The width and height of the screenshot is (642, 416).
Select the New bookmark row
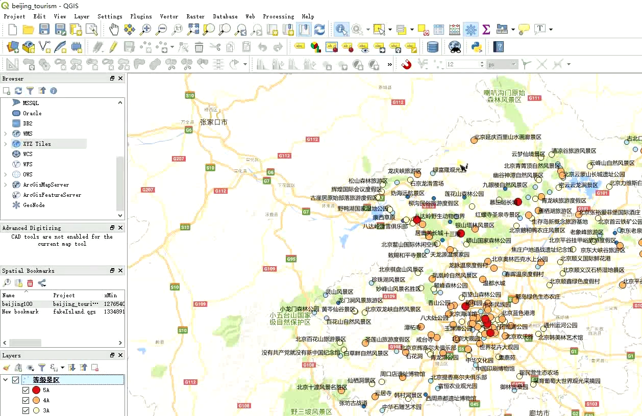point(63,311)
